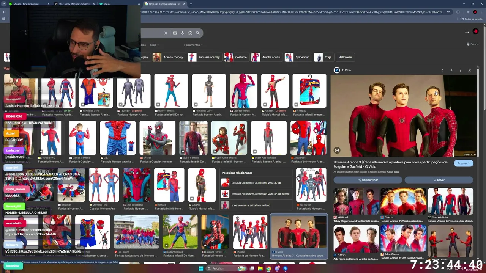Open the Shopee Fantasia Cosplay result
486x273 pixels.
click(x=157, y=142)
